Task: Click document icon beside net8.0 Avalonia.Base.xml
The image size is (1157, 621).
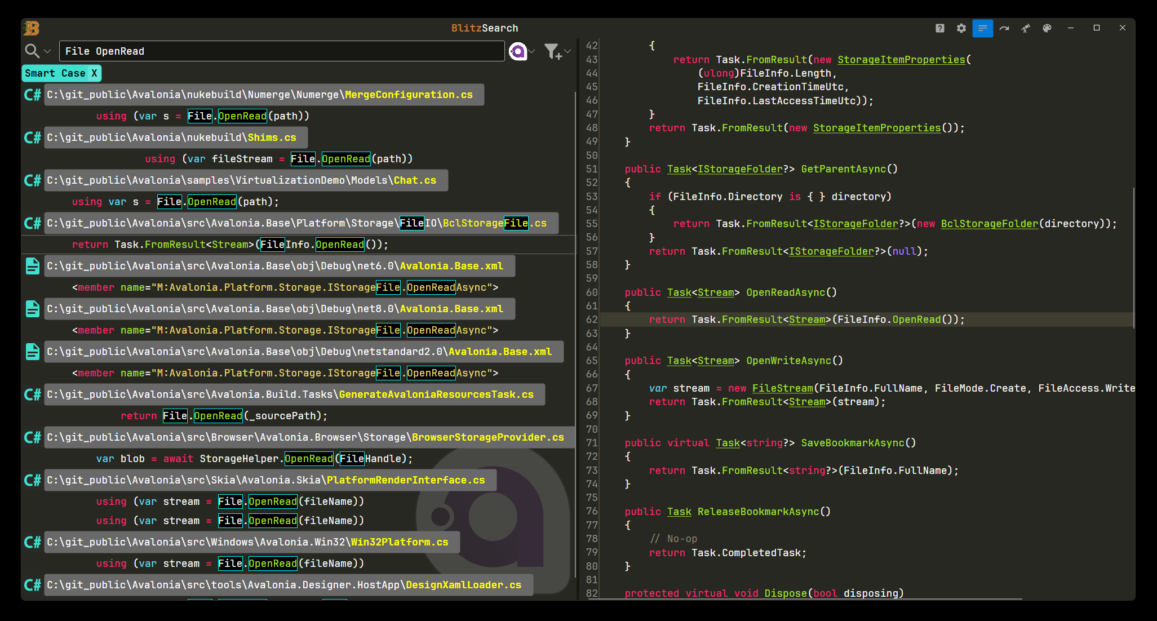Action: (x=33, y=309)
